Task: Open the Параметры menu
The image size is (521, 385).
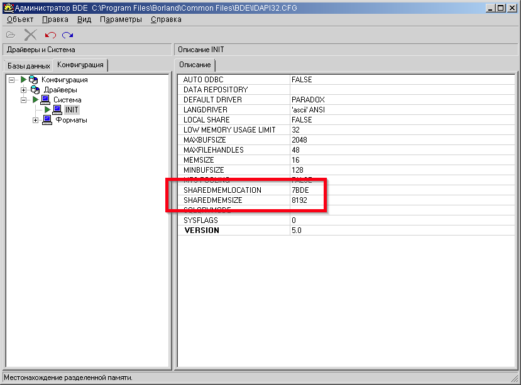Action: (x=121, y=19)
